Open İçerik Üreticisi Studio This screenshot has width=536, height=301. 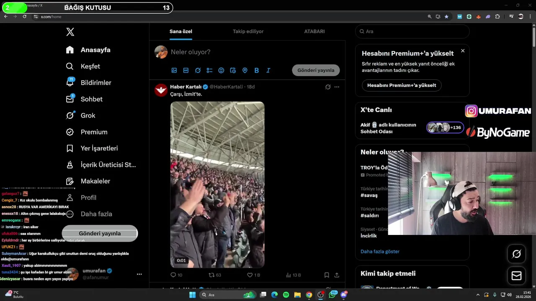(101, 165)
